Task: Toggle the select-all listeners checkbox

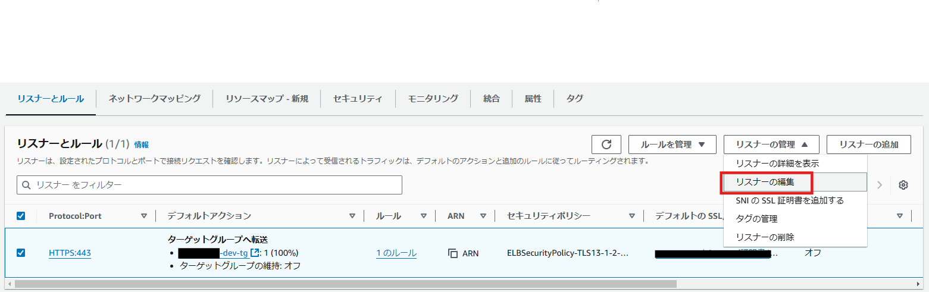Action: pyautogui.click(x=21, y=216)
